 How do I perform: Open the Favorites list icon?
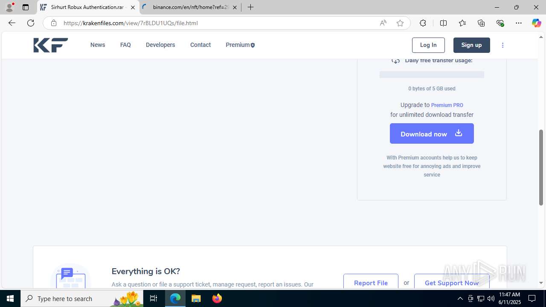pyautogui.click(x=462, y=23)
